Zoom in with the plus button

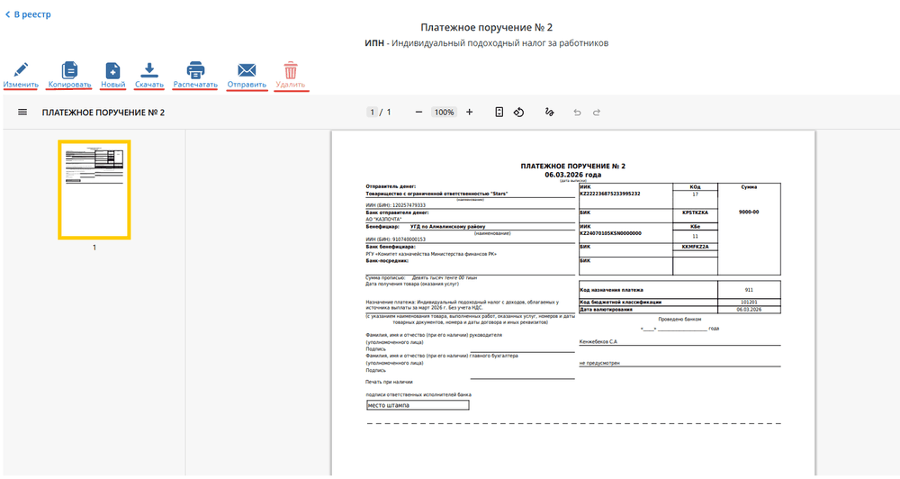point(469,113)
